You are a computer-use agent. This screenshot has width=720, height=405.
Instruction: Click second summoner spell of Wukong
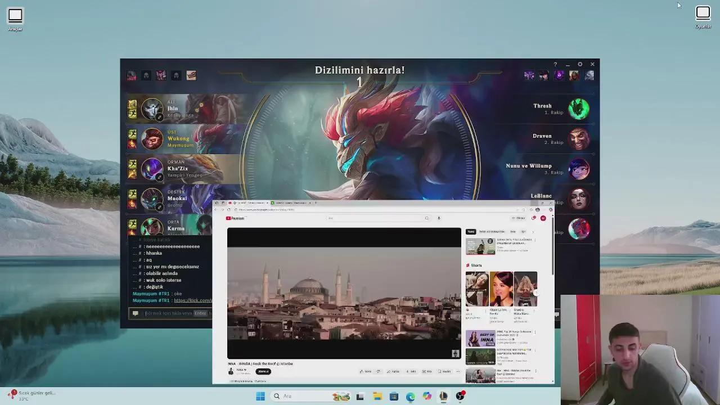tap(132, 144)
